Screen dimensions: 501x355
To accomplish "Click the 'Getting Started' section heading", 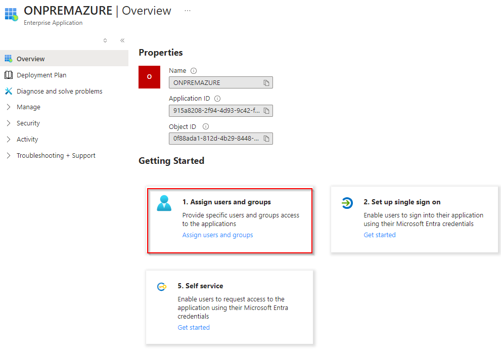I will 171,160.
